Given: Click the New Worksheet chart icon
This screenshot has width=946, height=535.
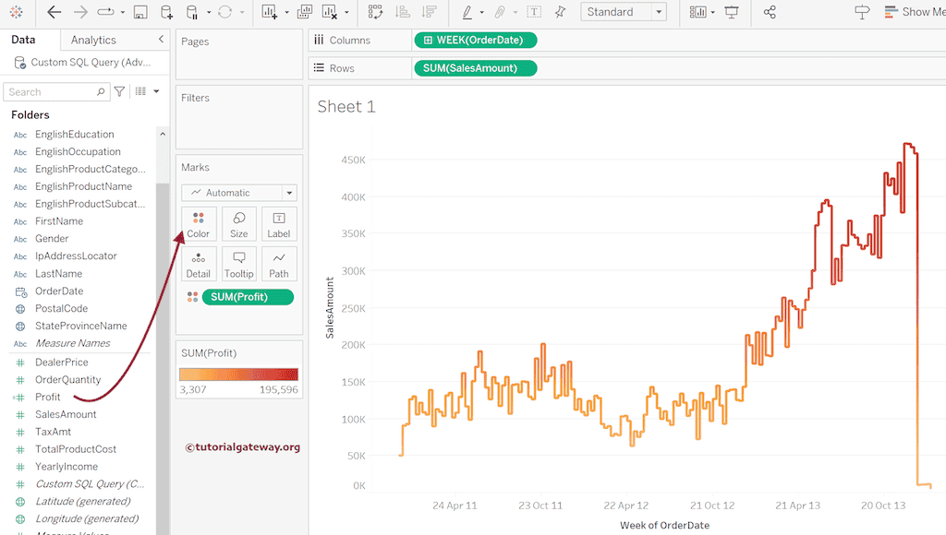Looking at the screenshot, I should (x=270, y=12).
